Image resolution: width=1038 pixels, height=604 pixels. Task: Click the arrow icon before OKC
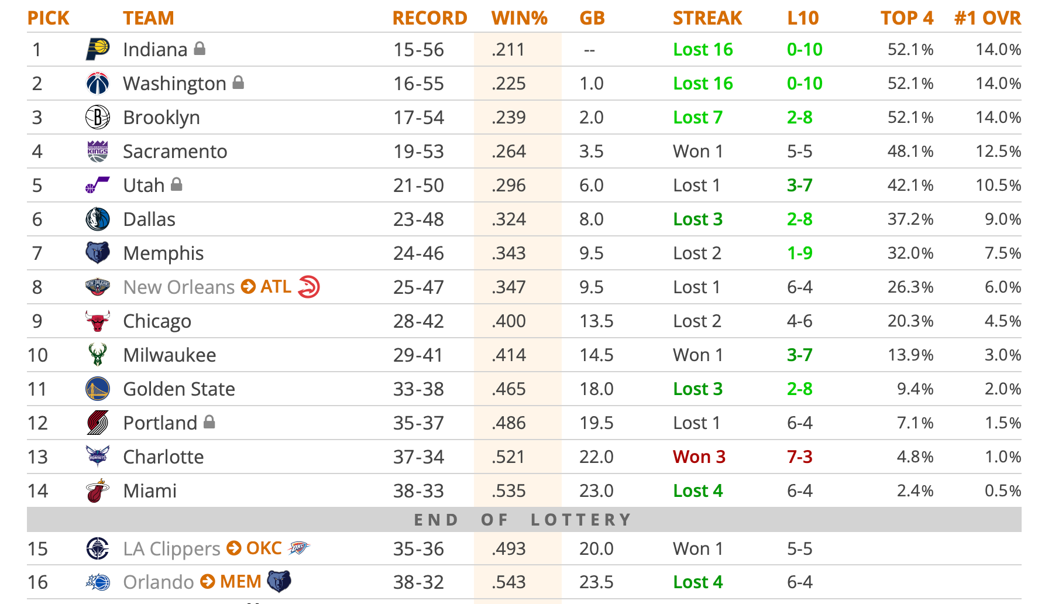[234, 548]
